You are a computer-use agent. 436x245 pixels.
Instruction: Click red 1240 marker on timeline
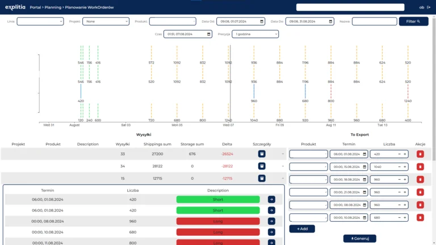(408, 91)
